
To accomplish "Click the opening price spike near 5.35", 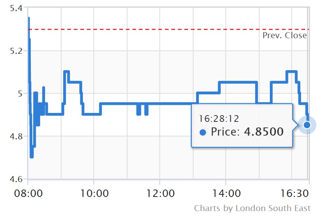I will [x=29, y=19].
